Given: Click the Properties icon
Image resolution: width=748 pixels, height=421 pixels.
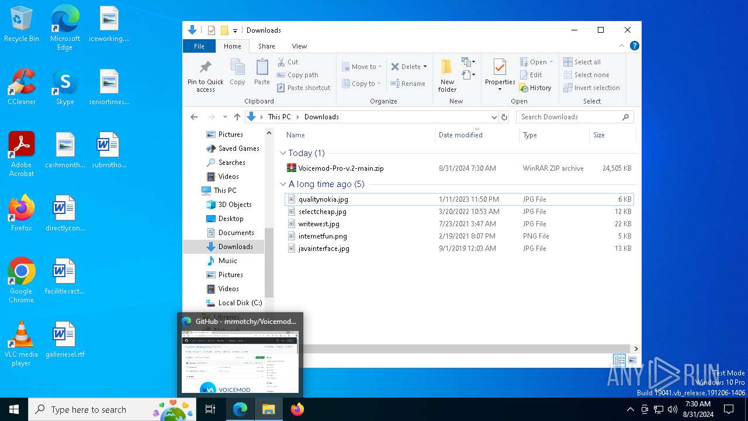Looking at the screenshot, I should click(500, 67).
